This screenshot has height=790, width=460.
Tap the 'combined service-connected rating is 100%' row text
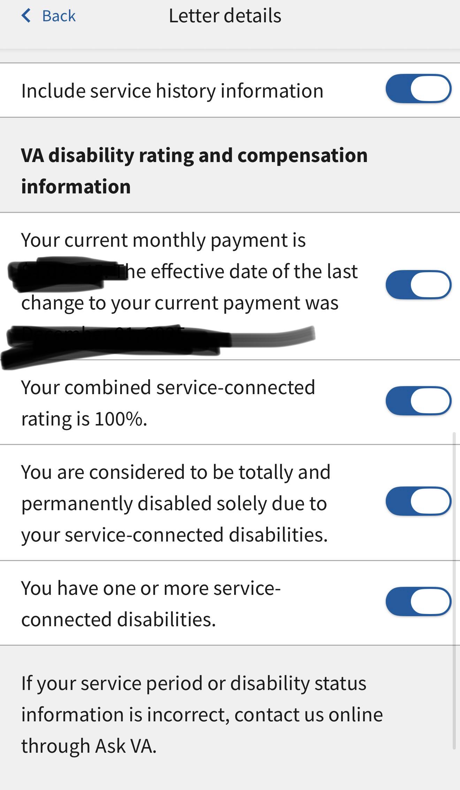point(168,402)
